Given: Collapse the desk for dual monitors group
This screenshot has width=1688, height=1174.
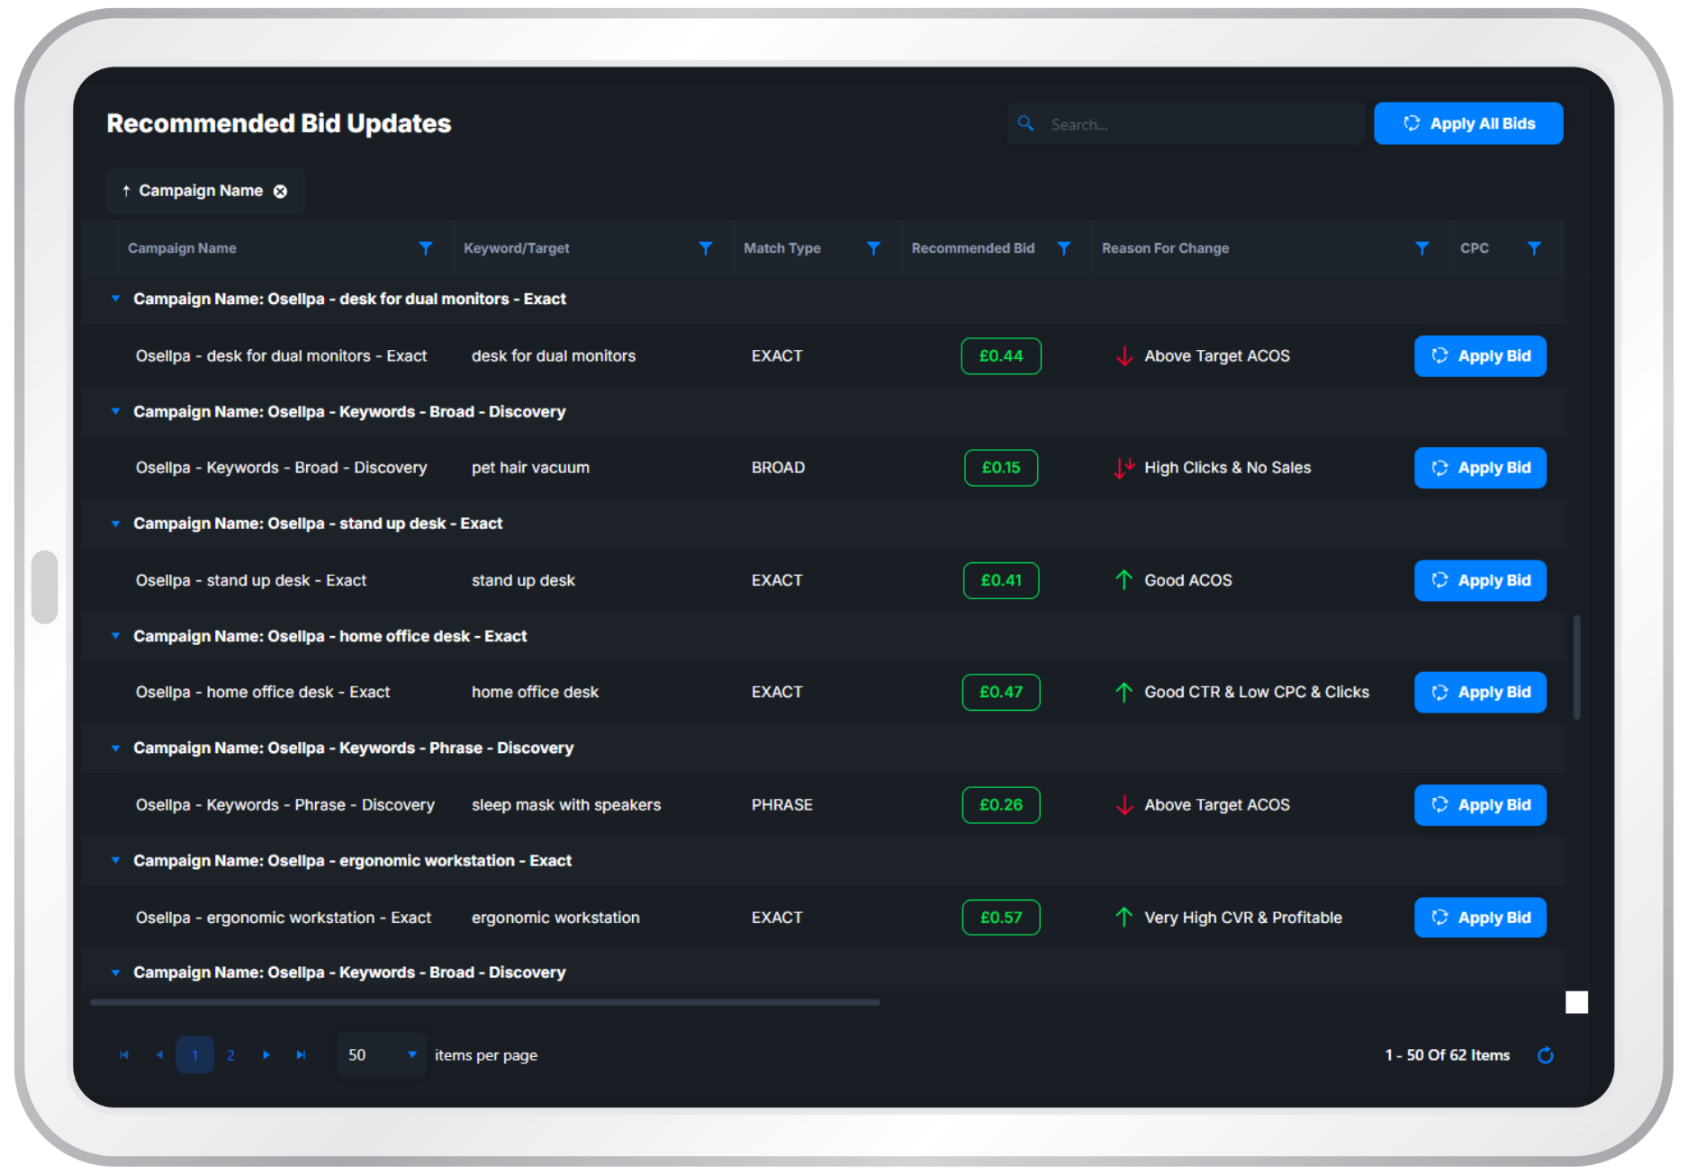Looking at the screenshot, I should [115, 299].
